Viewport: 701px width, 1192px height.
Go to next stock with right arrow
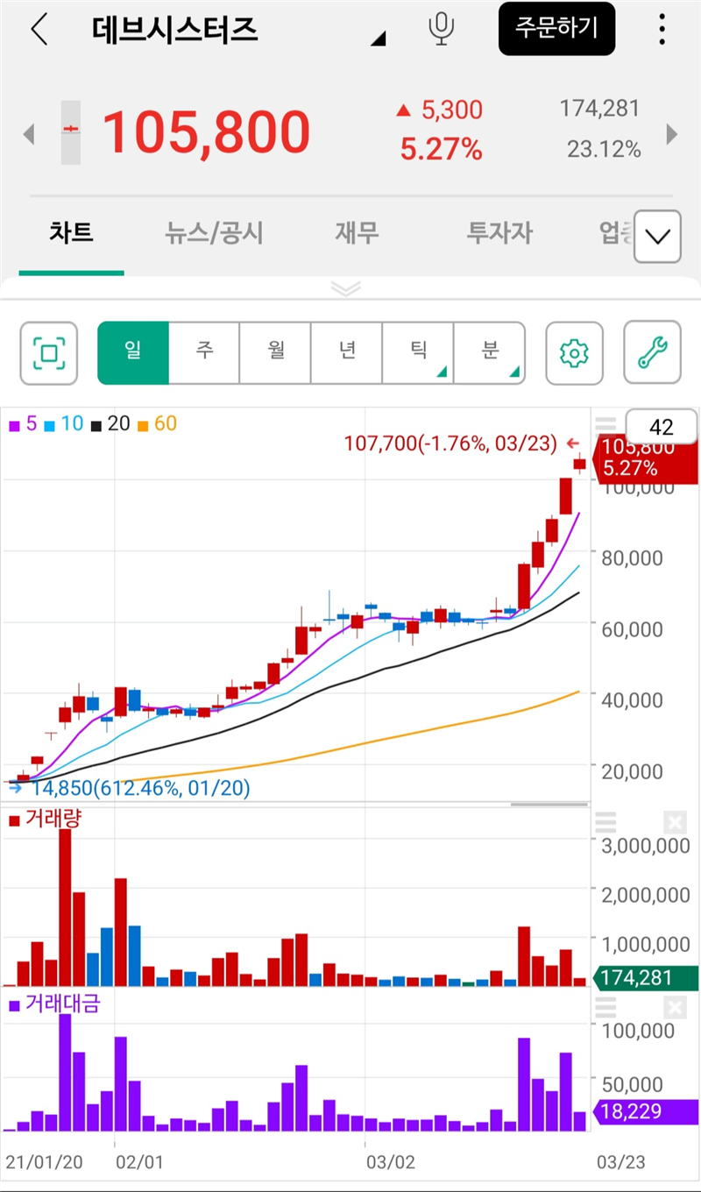[672, 134]
